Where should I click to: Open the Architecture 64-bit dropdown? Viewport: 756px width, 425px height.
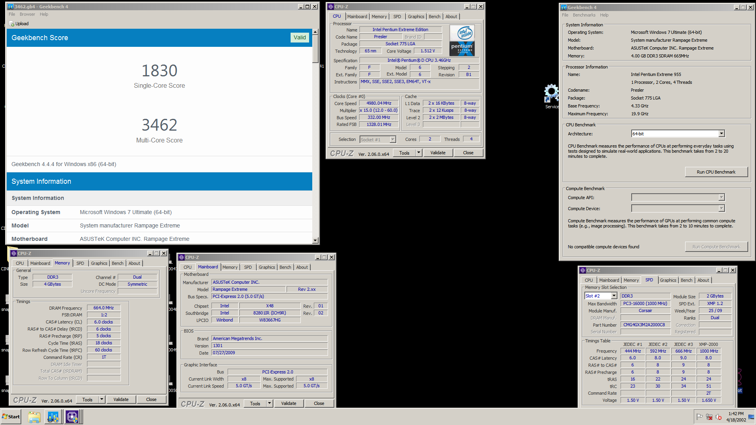click(x=721, y=134)
